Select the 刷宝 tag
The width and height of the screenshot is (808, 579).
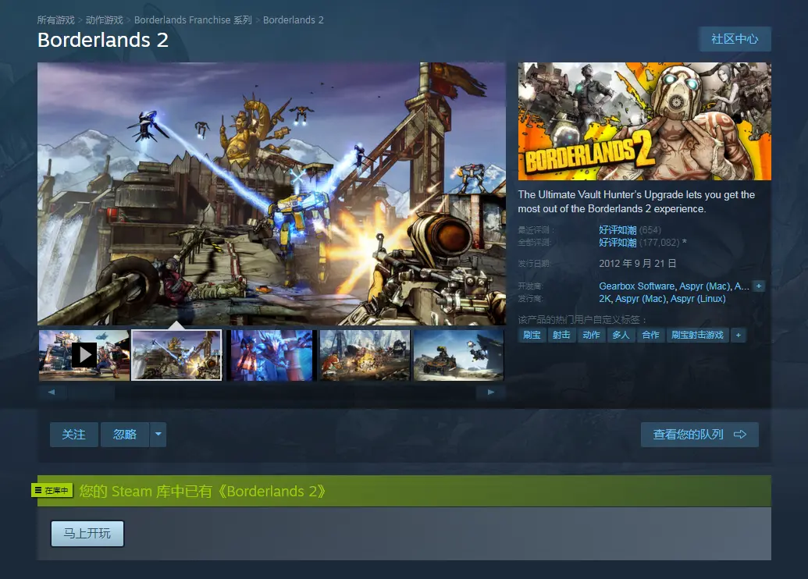point(532,335)
